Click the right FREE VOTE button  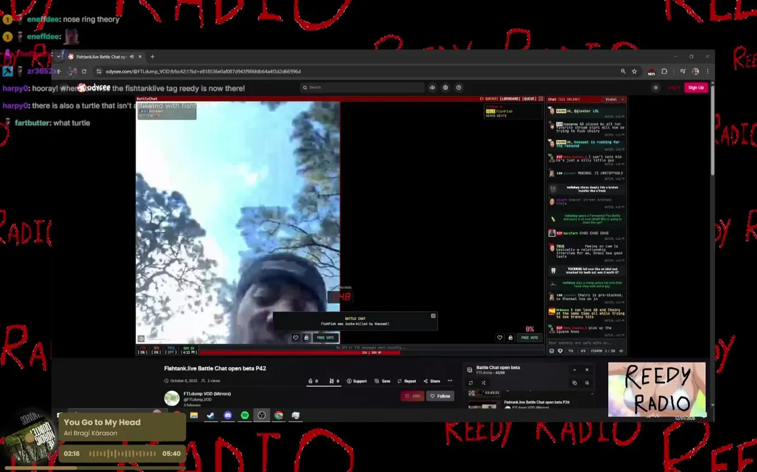pyautogui.click(x=529, y=338)
